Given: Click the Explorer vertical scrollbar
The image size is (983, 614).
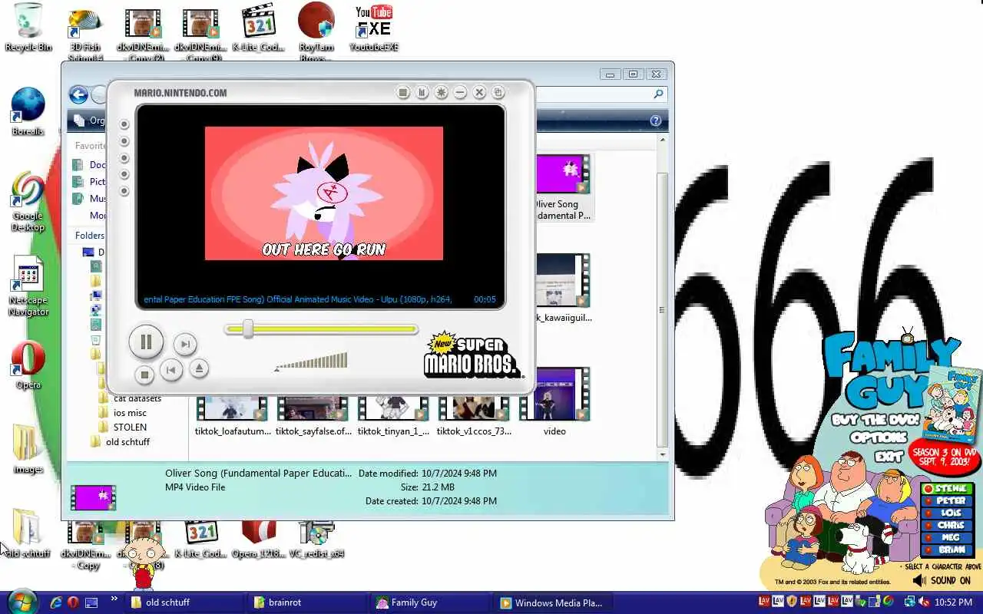Looking at the screenshot, I should (x=662, y=310).
